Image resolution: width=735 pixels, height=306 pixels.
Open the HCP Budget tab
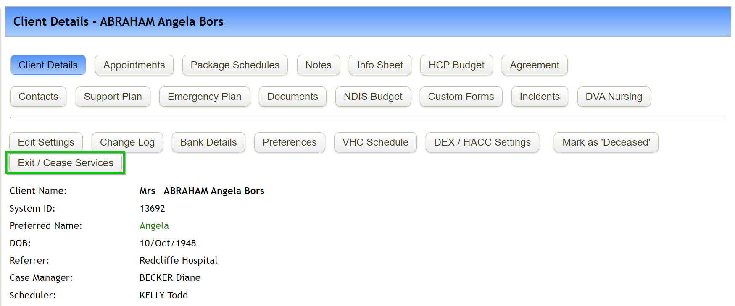(456, 65)
